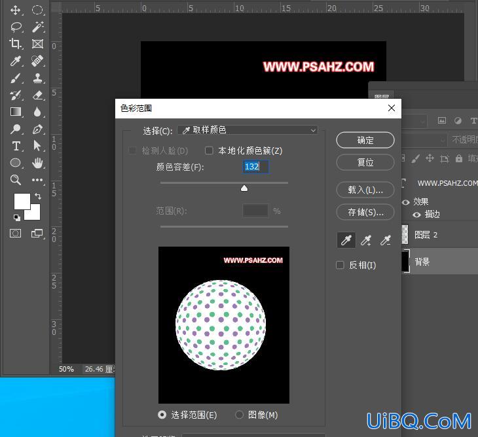Screen dimensions: 478x437
Task: Click the Save button in Color Range
Action: coord(365,212)
